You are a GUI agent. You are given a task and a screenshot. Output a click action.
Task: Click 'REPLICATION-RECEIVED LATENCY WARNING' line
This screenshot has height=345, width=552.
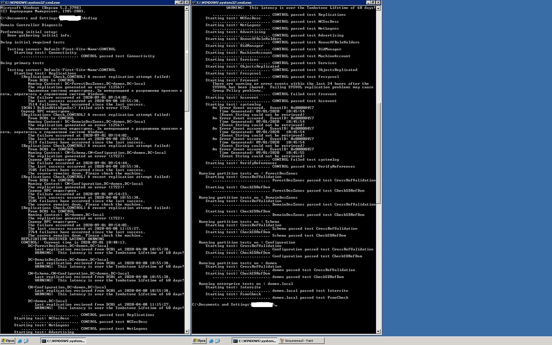point(62,239)
